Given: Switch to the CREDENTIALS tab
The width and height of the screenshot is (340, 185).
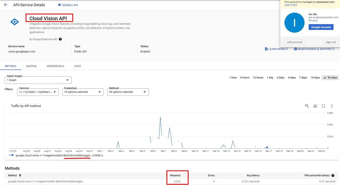Looking at the screenshot, I should pyautogui.click(x=55, y=66).
